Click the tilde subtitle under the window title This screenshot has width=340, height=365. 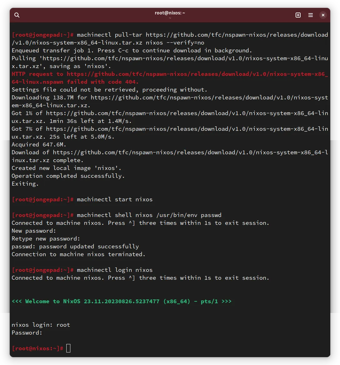coord(170,18)
